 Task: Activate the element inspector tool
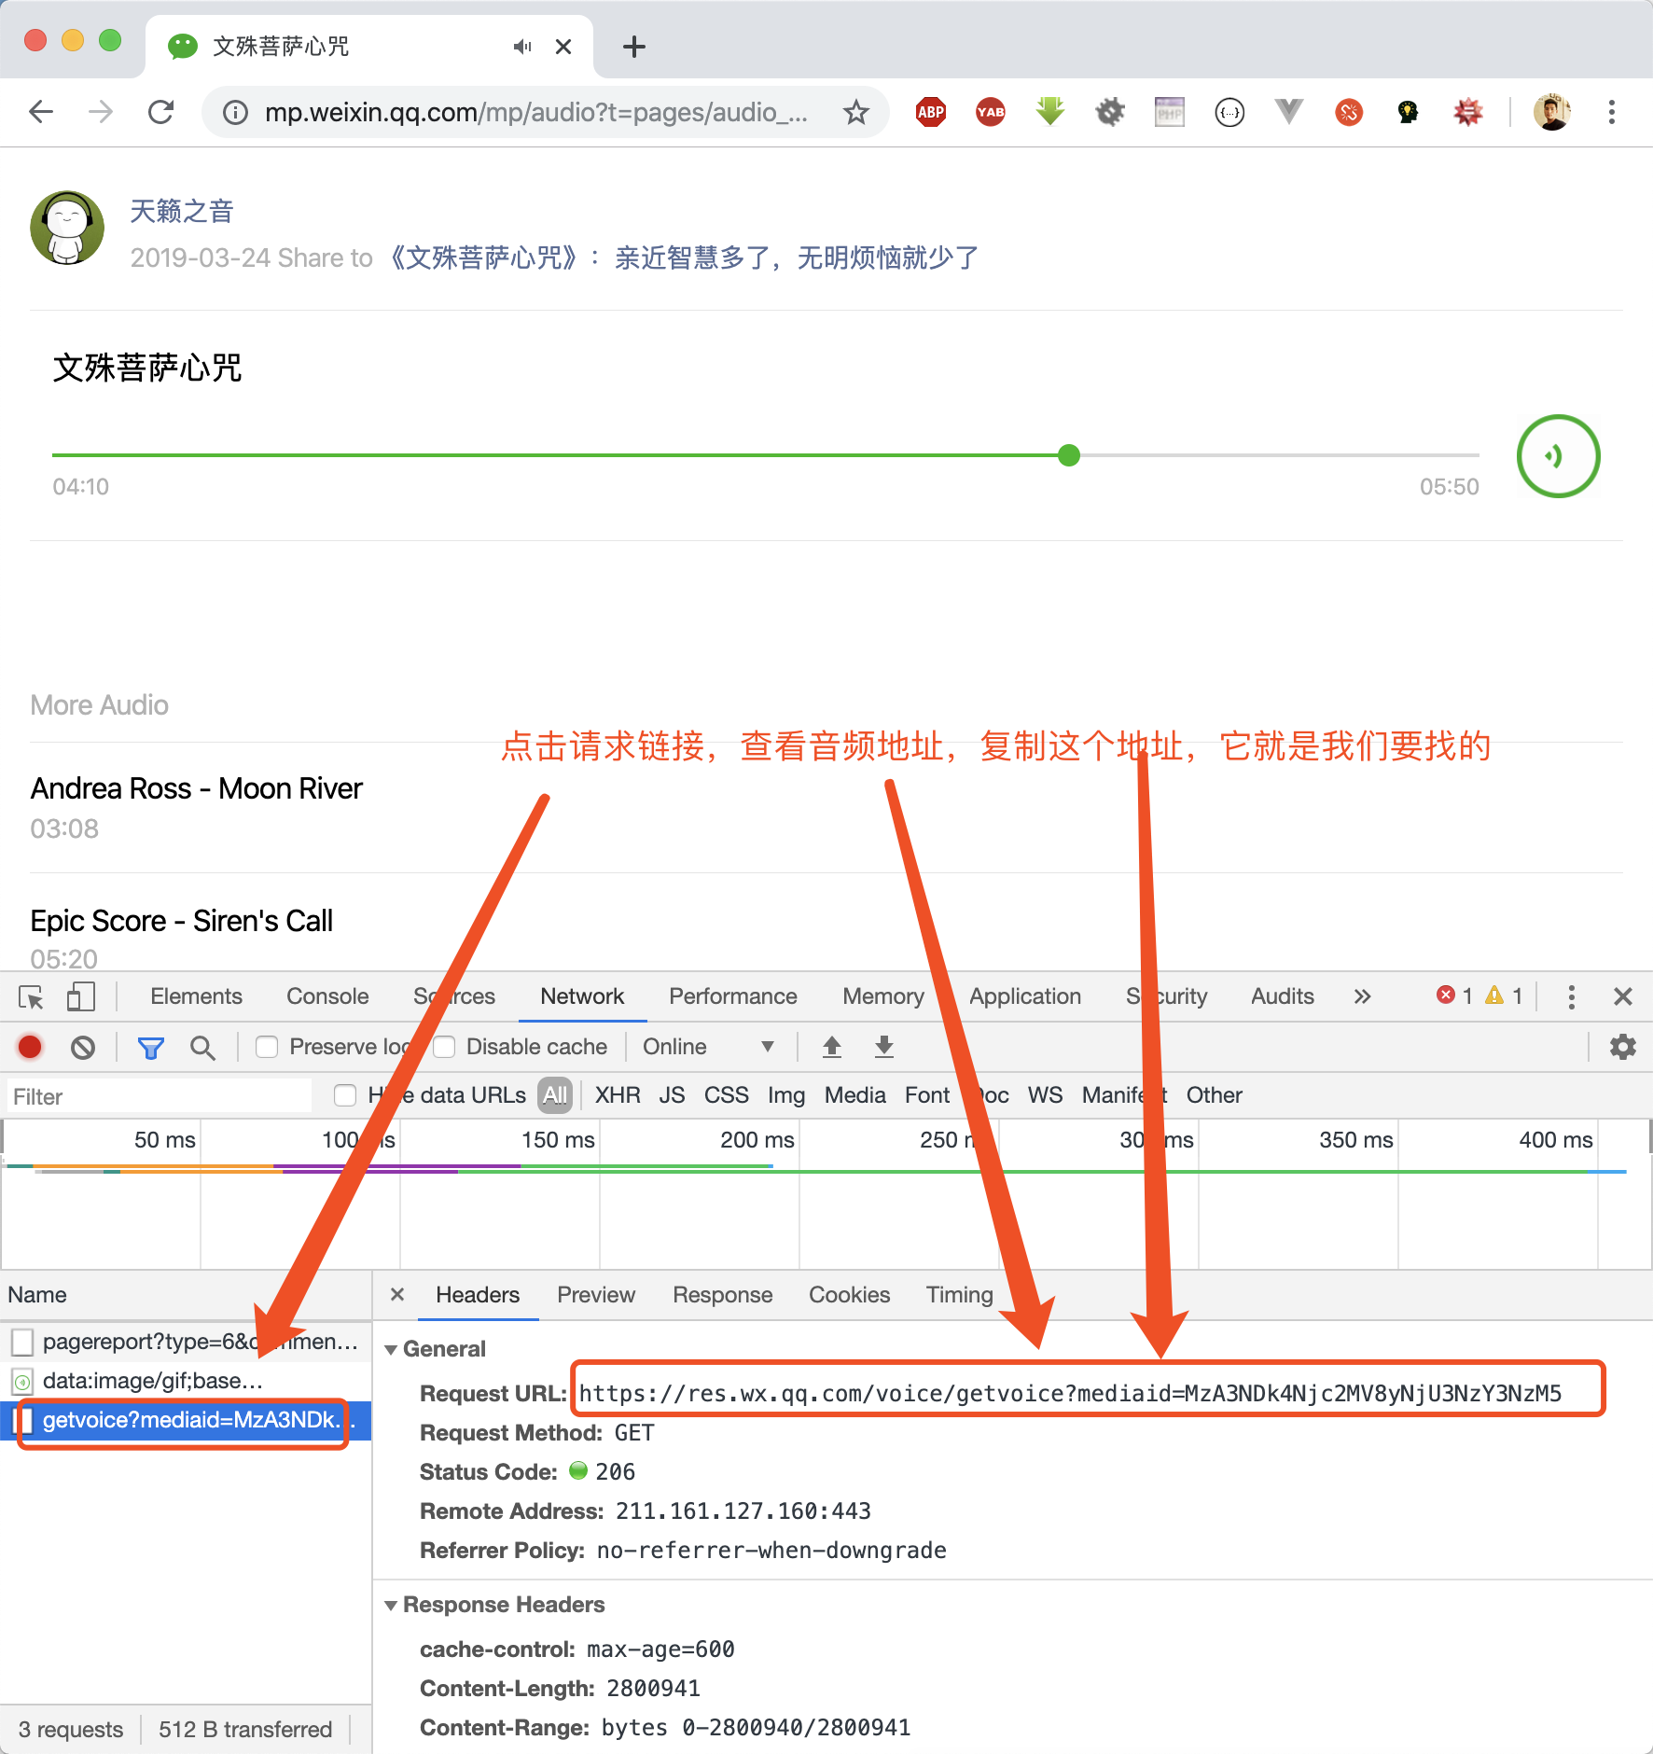pyautogui.click(x=31, y=996)
